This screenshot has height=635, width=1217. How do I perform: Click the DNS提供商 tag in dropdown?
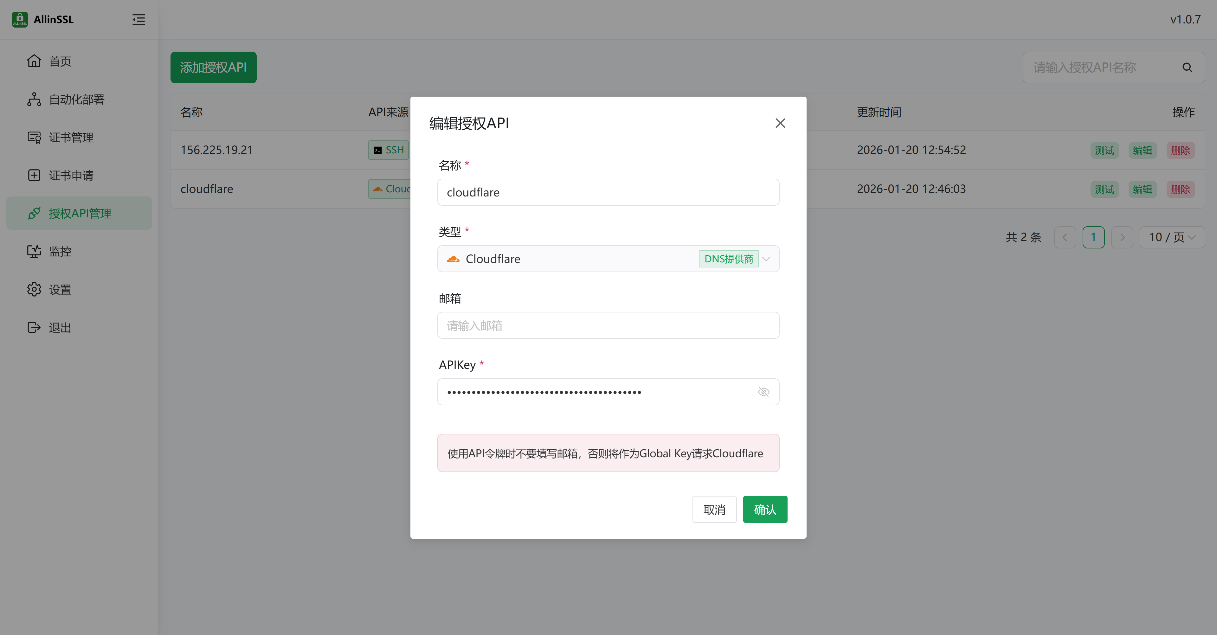point(729,259)
